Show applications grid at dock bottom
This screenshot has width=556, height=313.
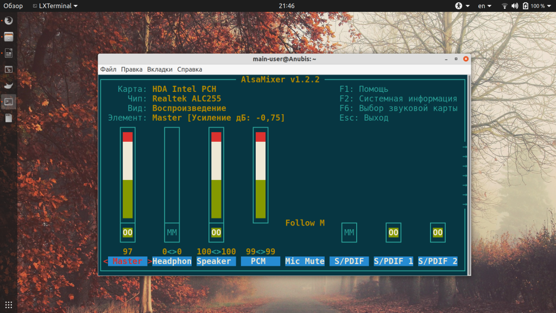pos(9,305)
